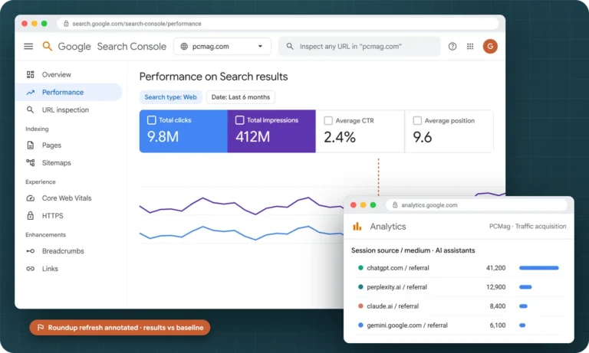This screenshot has height=353, width=589.
Task: Click the Core Web Vitals gauge icon
Action: click(x=31, y=198)
